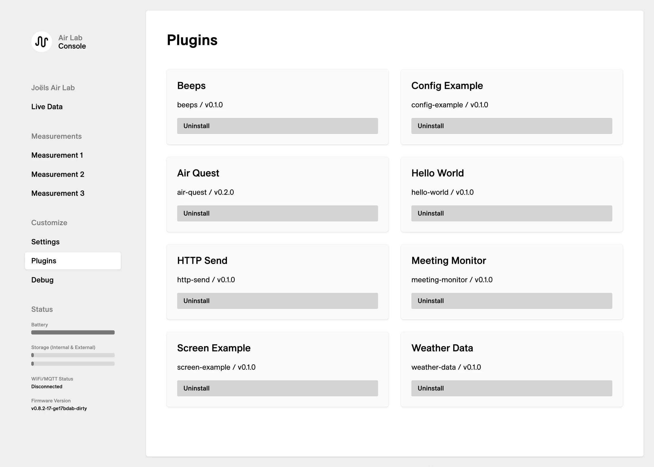
Task: Uninstall the Meeting Monitor plugin
Action: 511,301
